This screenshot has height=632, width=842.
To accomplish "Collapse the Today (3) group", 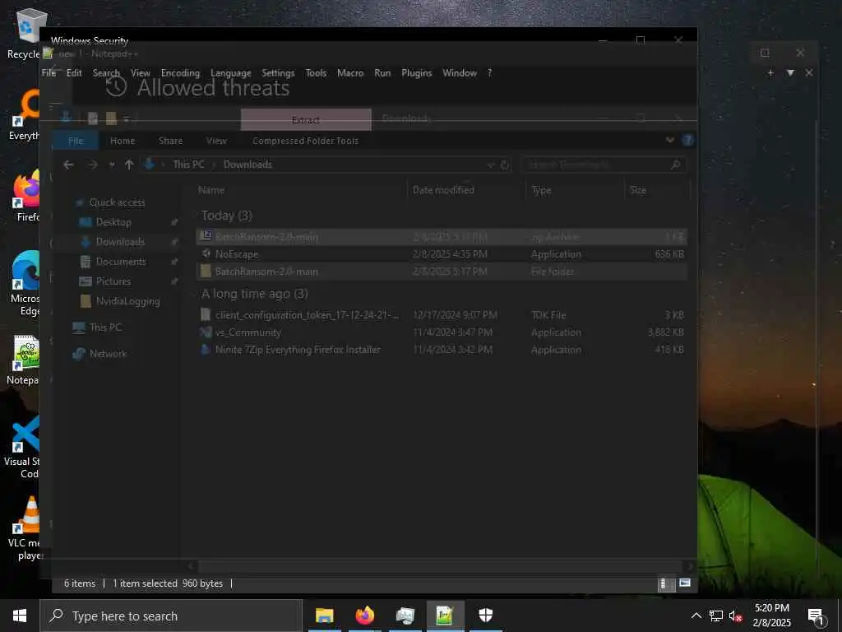I will coord(194,216).
